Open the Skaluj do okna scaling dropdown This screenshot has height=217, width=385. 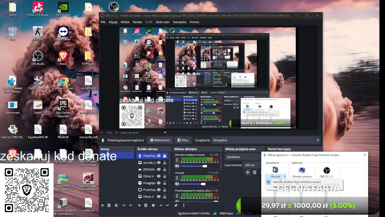point(143,133)
